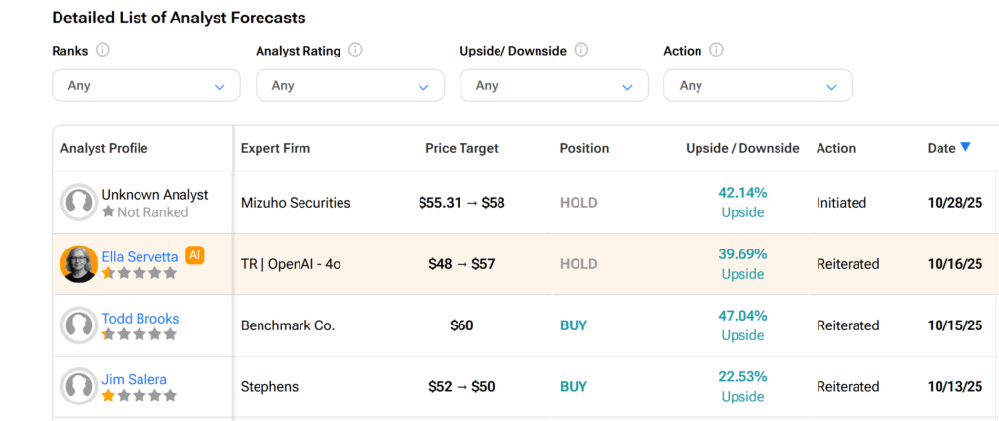Image resolution: width=999 pixels, height=421 pixels.
Task: Open Todd Brooks' profile link
Action: [x=140, y=319]
